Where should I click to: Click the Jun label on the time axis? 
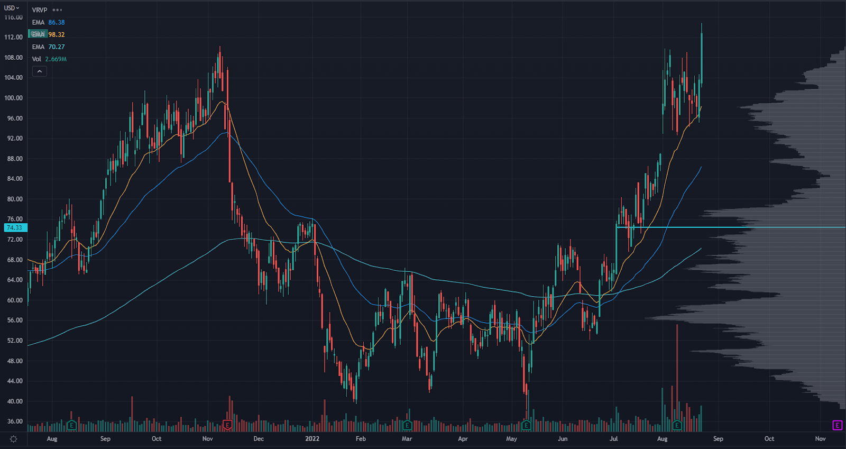[563, 439]
